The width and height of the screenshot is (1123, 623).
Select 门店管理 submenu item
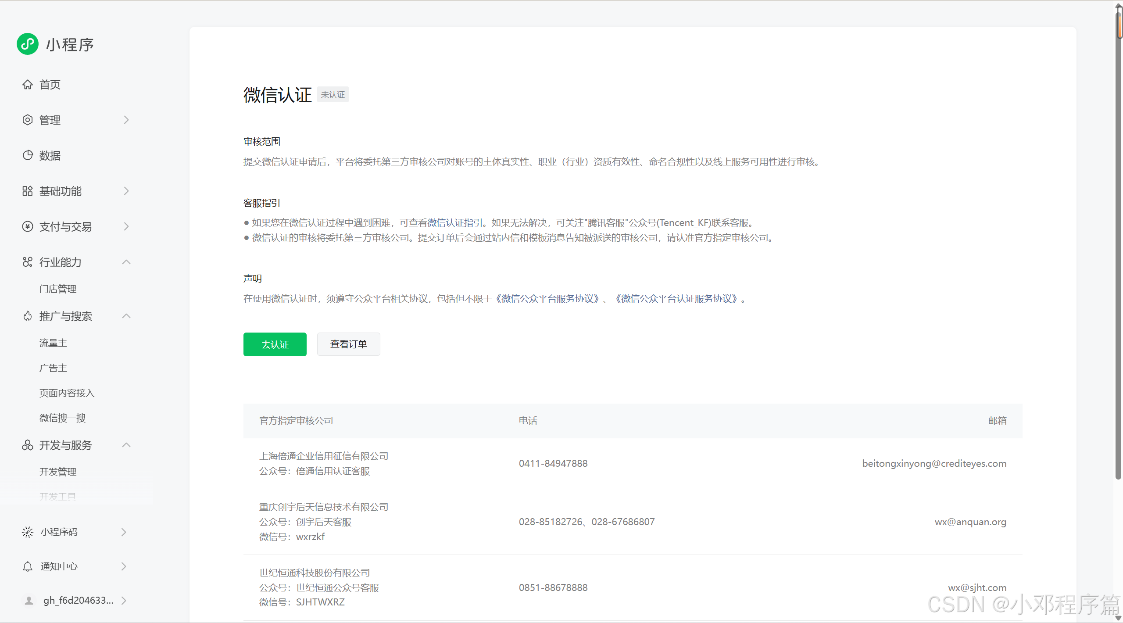click(x=58, y=289)
